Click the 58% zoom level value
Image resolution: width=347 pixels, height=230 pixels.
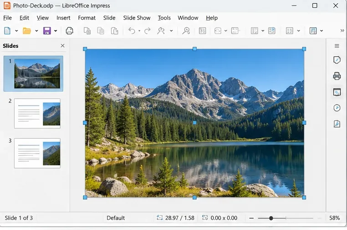point(334,218)
